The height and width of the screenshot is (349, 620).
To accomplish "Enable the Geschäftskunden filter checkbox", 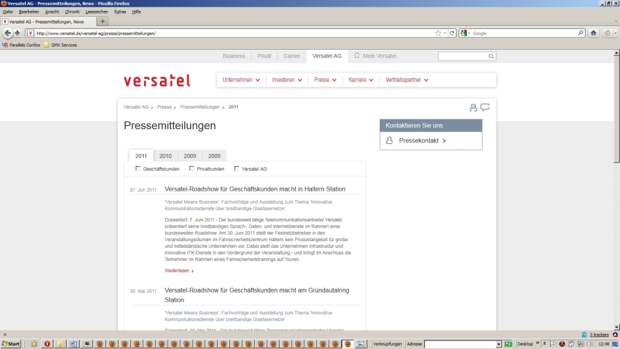I will (x=138, y=168).
